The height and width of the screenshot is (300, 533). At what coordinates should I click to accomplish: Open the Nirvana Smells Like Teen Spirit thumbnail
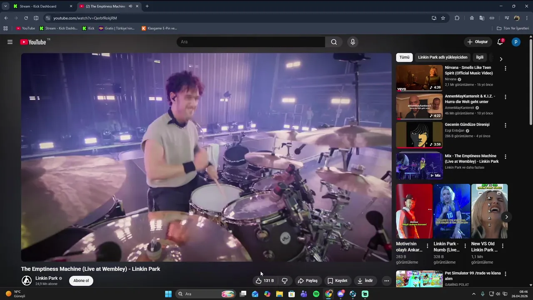click(419, 78)
